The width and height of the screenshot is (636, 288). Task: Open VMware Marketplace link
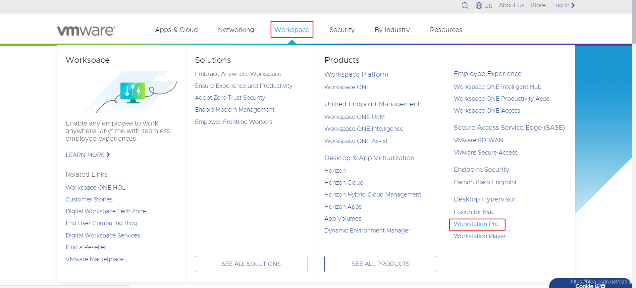pyautogui.click(x=94, y=259)
